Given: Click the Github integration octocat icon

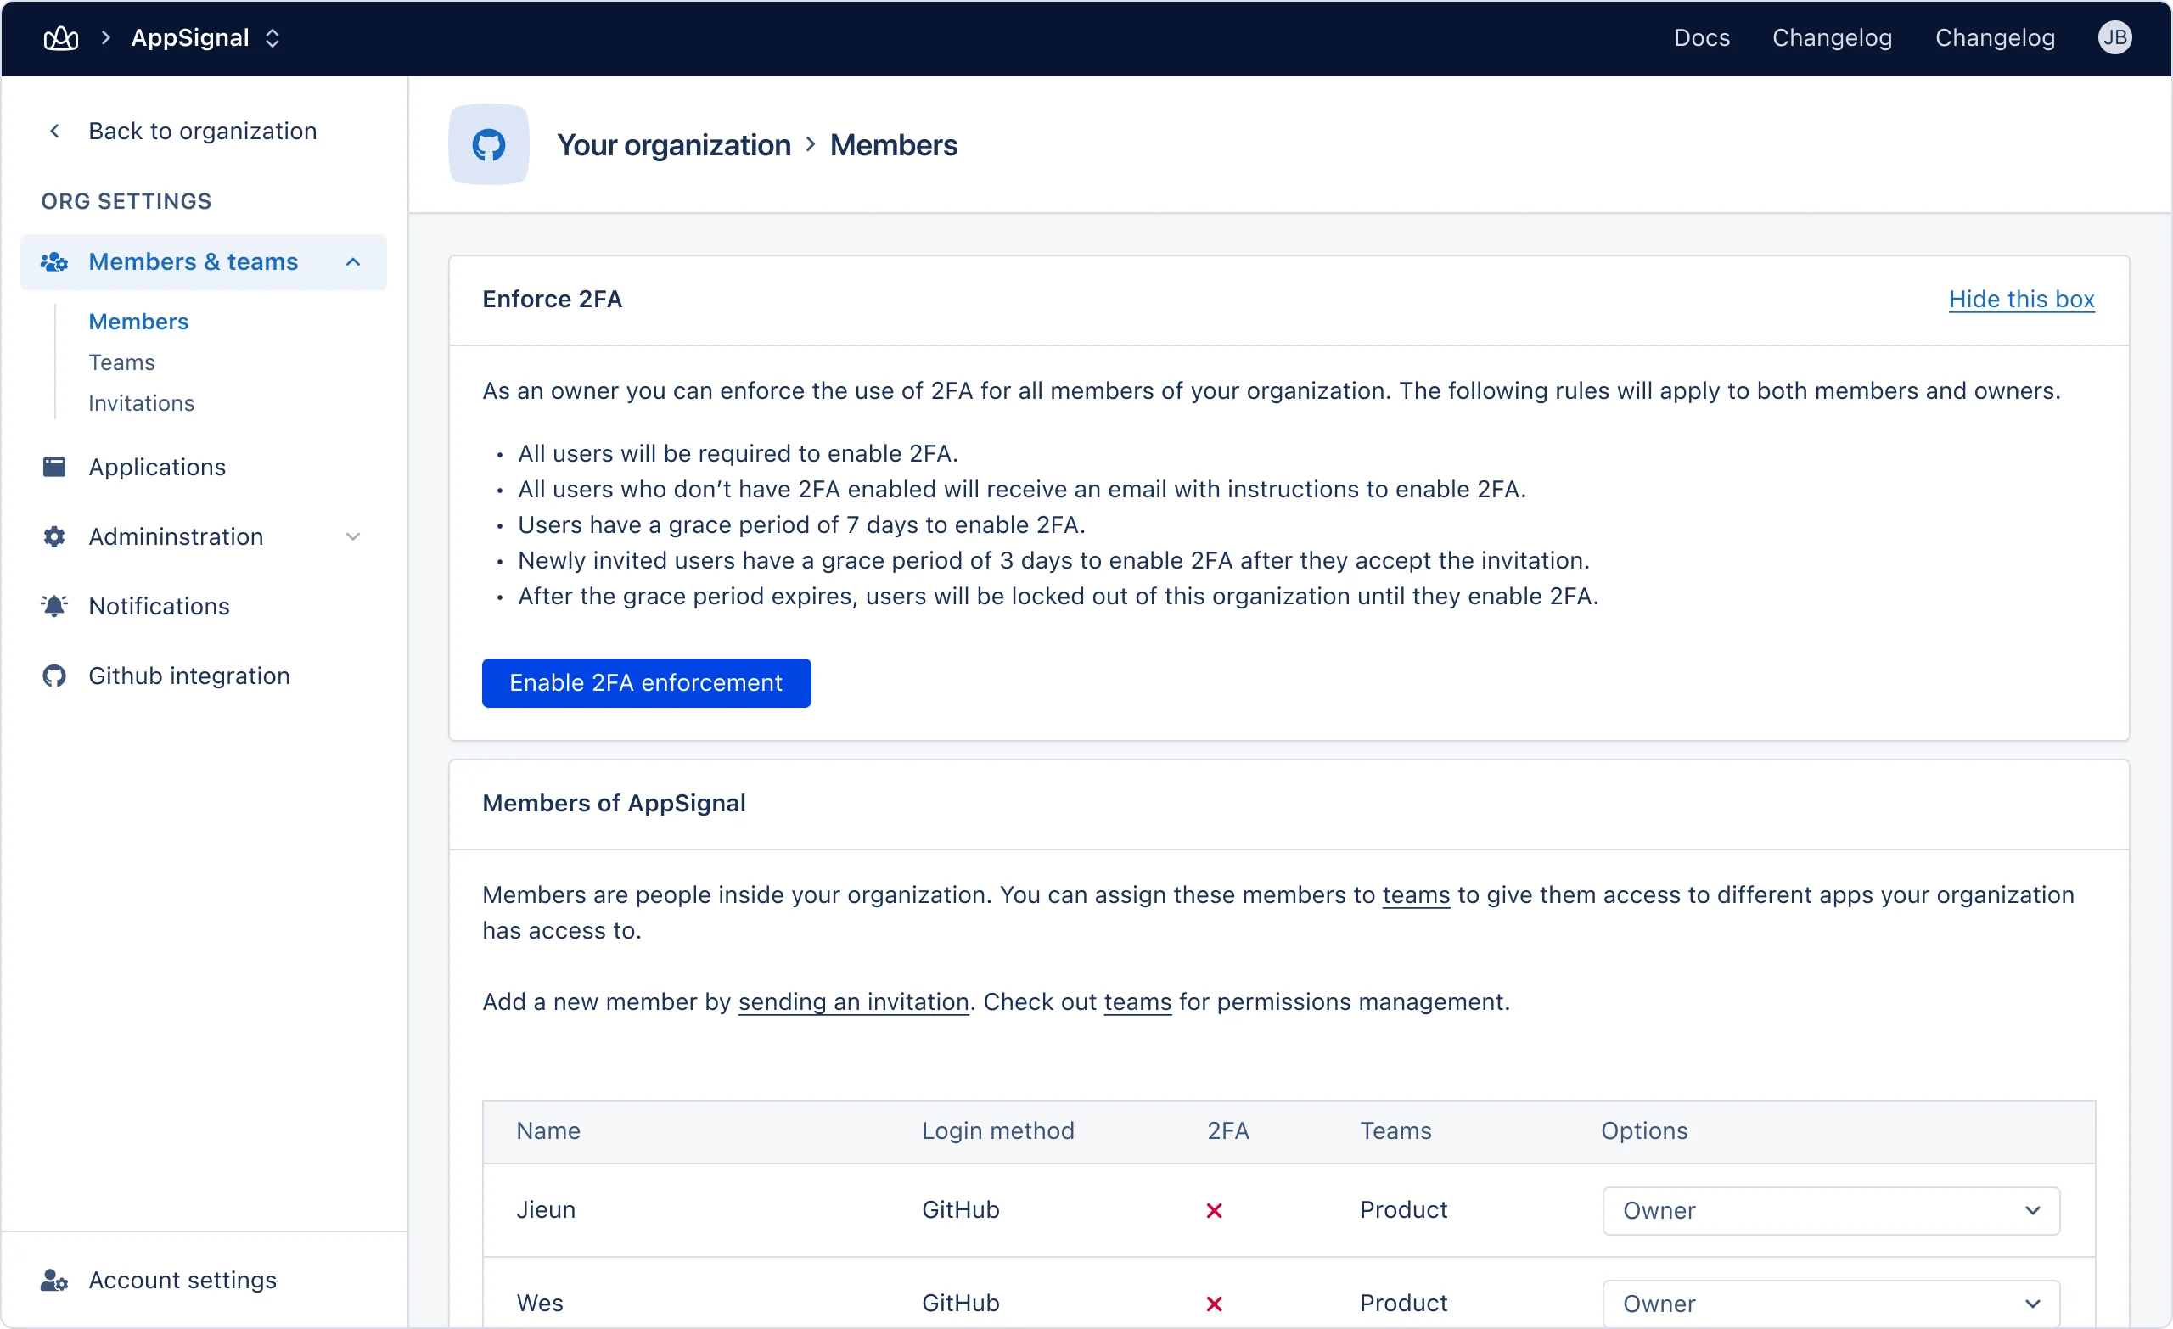Looking at the screenshot, I should (x=53, y=676).
